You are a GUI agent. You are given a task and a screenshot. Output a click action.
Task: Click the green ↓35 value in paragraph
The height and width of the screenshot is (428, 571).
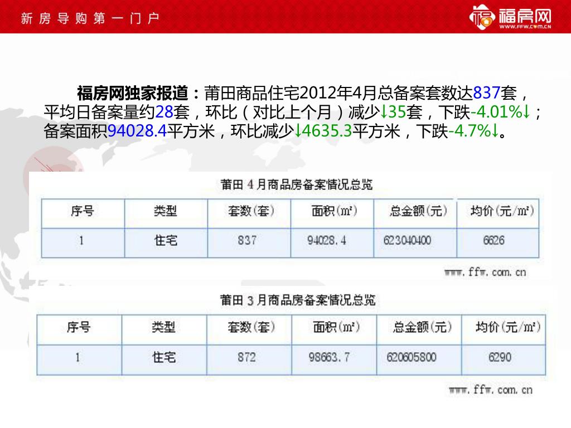[393, 111]
